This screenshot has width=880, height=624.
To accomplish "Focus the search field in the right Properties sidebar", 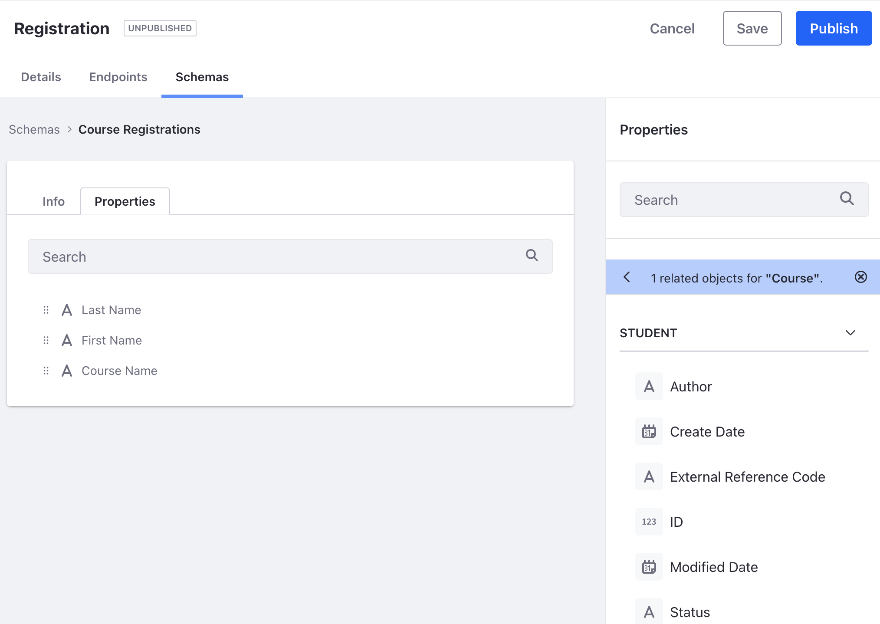I will click(x=744, y=200).
